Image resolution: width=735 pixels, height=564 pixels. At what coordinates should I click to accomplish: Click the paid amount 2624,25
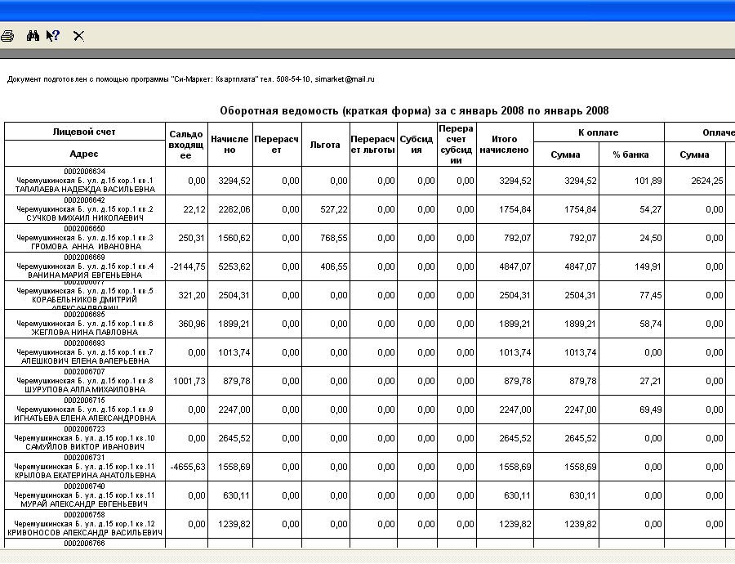[707, 181]
